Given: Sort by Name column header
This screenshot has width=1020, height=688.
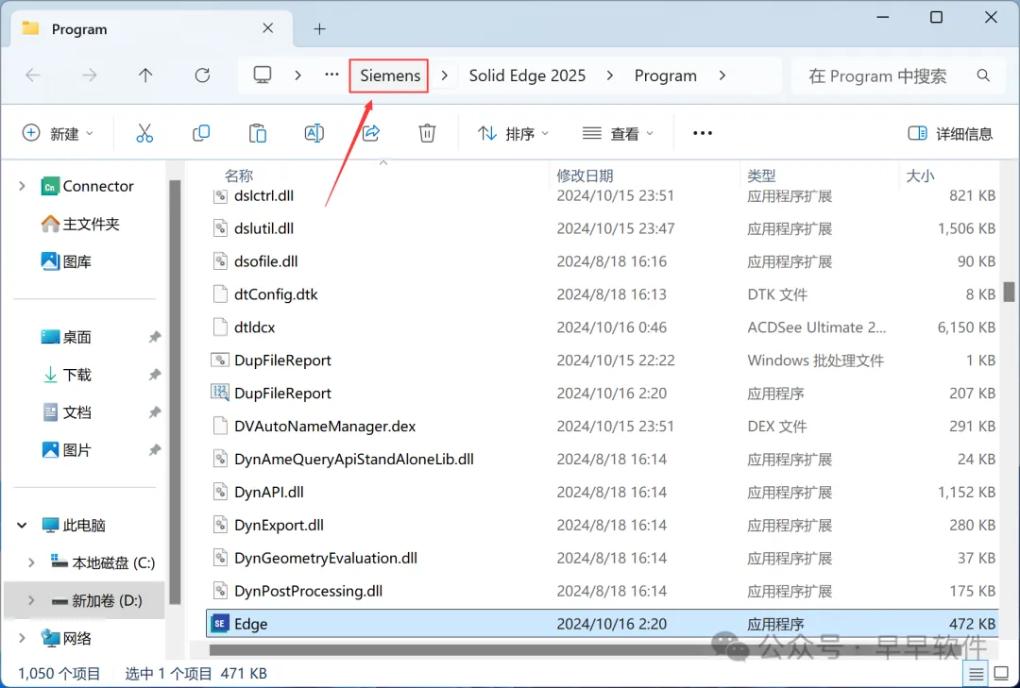Looking at the screenshot, I should click(x=239, y=176).
